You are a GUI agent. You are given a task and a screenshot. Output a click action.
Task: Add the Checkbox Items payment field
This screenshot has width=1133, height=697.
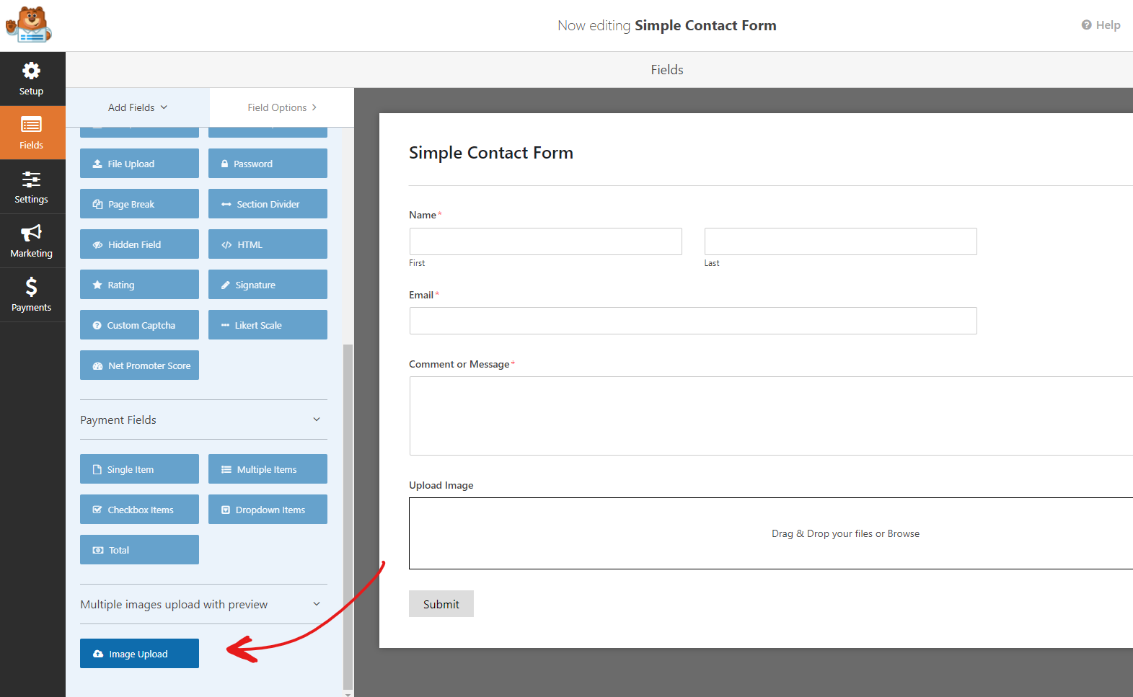(139, 510)
